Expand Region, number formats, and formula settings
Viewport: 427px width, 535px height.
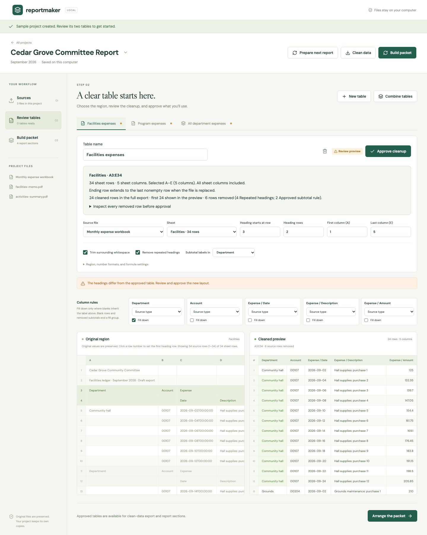coord(116,264)
